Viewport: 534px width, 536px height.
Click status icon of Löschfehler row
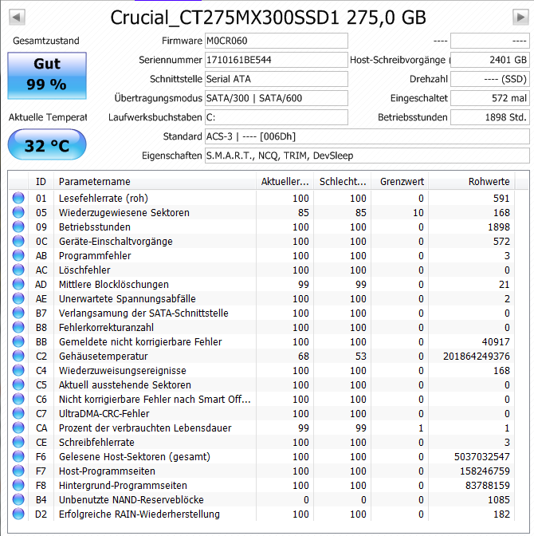pos(18,270)
